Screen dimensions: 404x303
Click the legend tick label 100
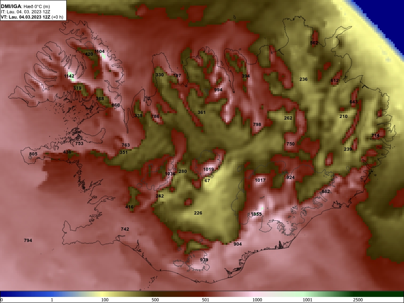point(105,300)
